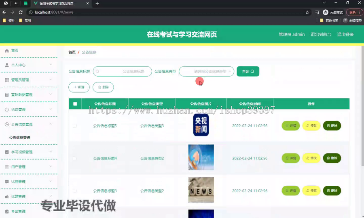Click the 央视新闻 thumbnail image
364x218 pixels.
pos(201,125)
